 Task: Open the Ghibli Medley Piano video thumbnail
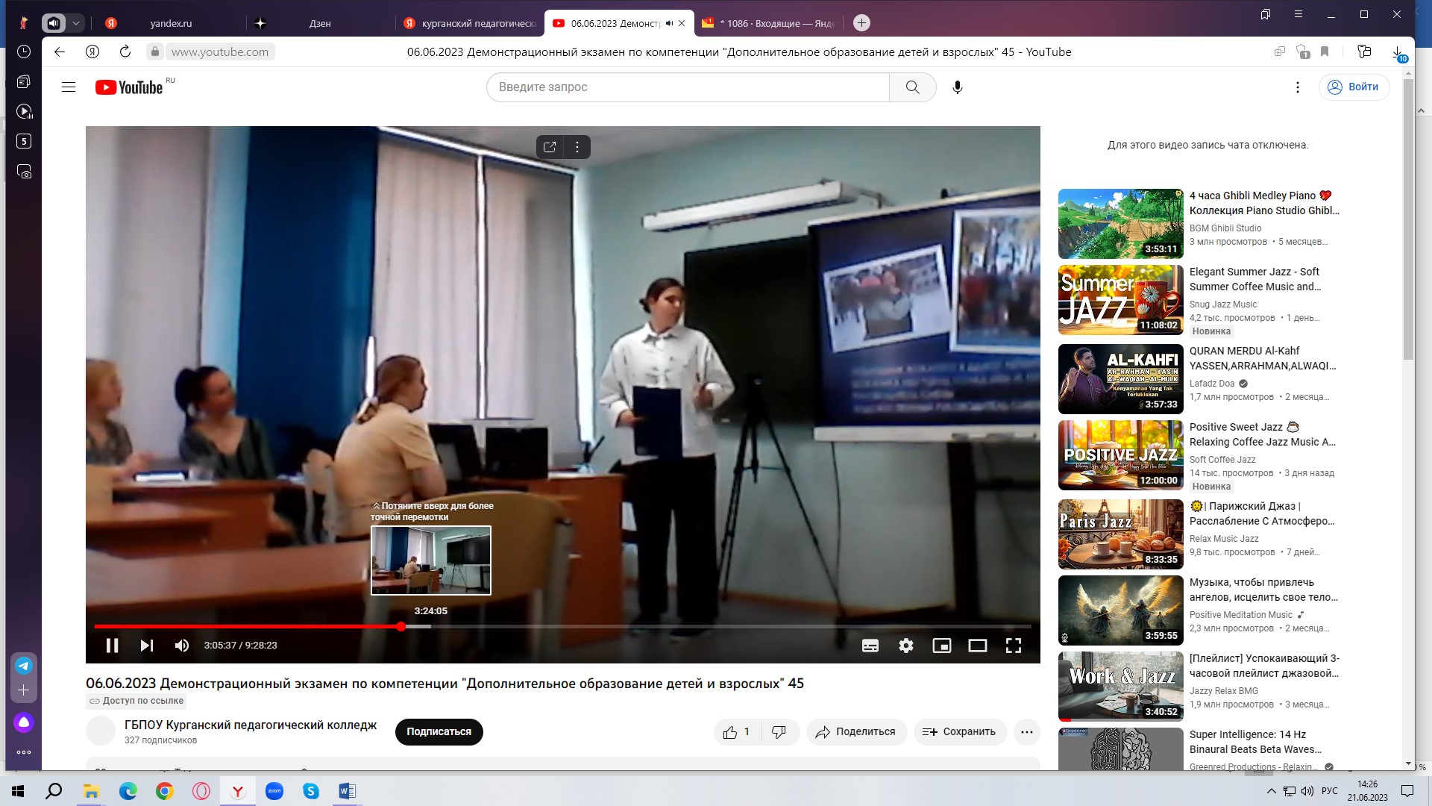[x=1121, y=224]
